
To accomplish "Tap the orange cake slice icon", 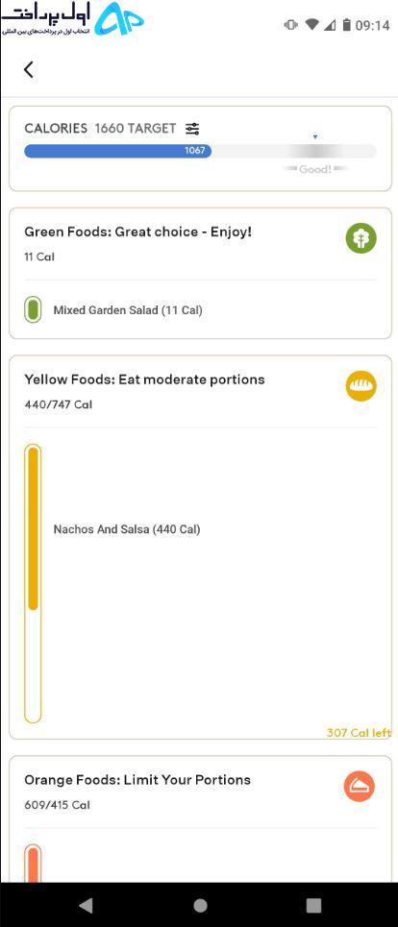I will tap(360, 787).
